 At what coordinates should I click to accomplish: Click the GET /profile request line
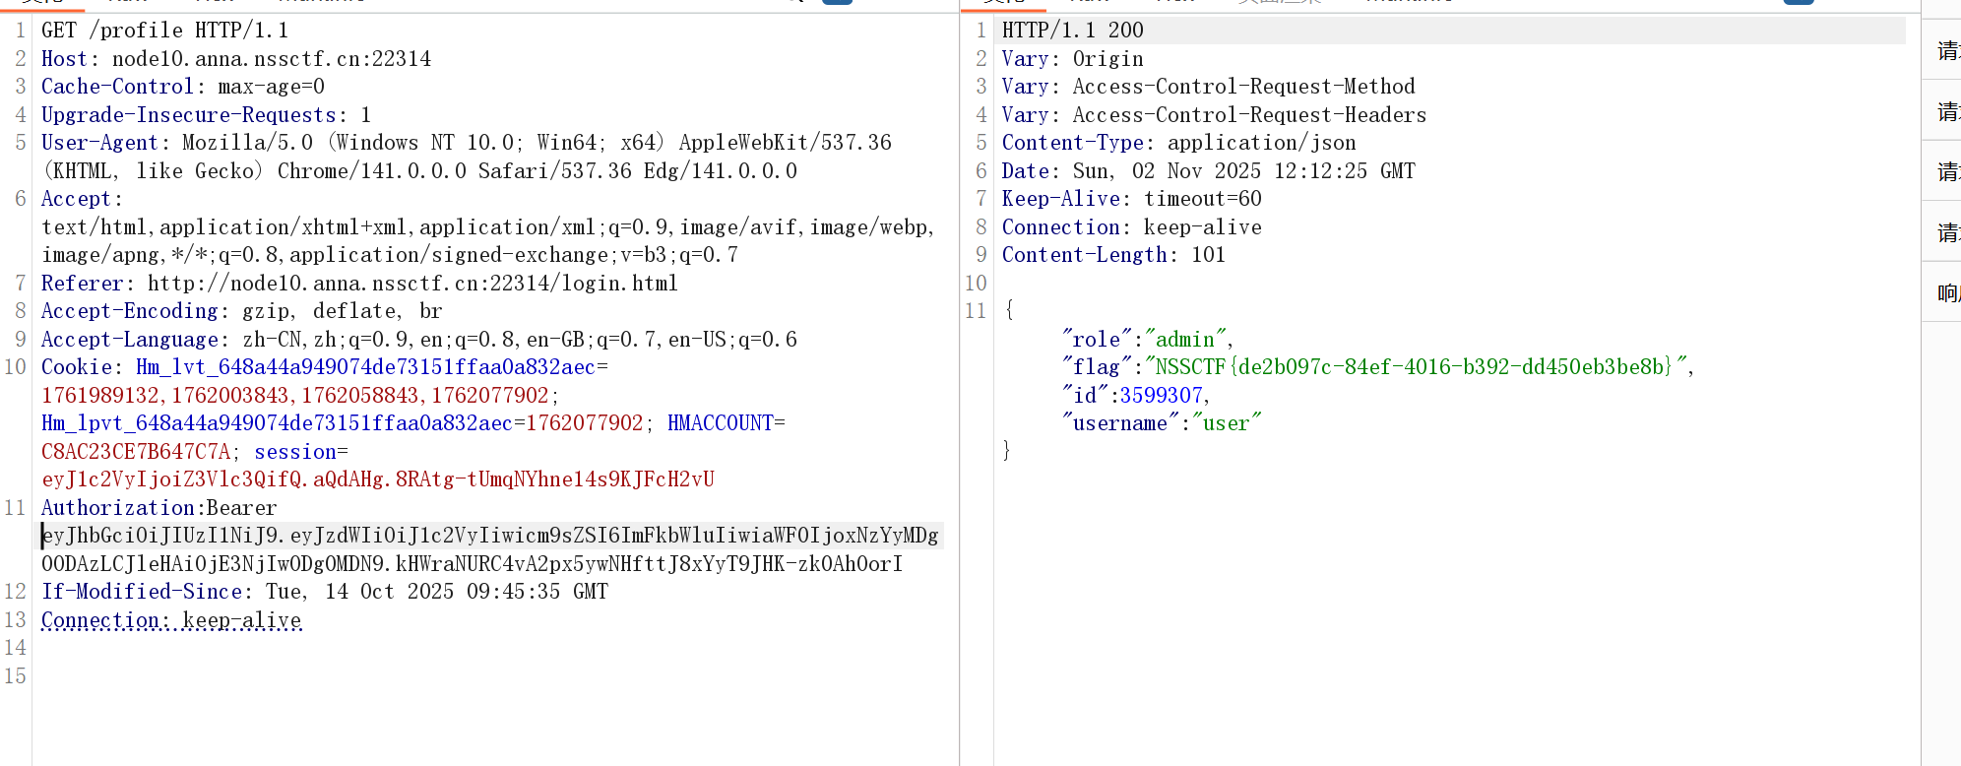coord(164,31)
